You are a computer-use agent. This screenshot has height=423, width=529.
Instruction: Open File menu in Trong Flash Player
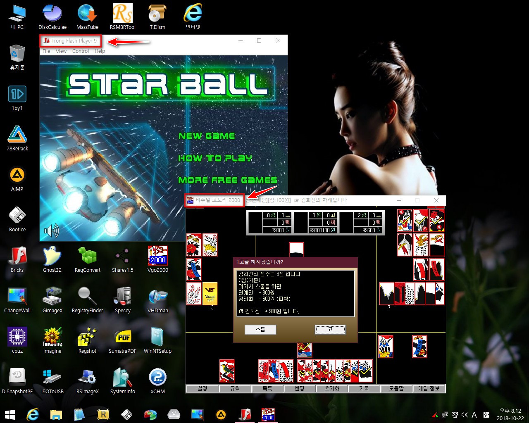(x=46, y=51)
